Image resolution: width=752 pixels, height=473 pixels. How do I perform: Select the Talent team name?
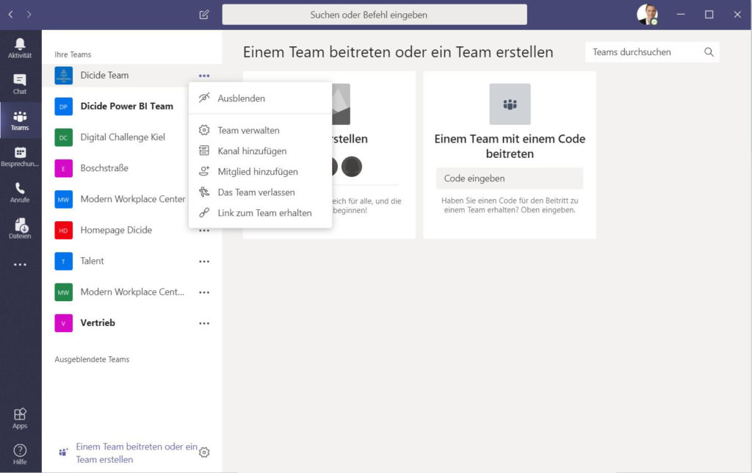pos(92,261)
